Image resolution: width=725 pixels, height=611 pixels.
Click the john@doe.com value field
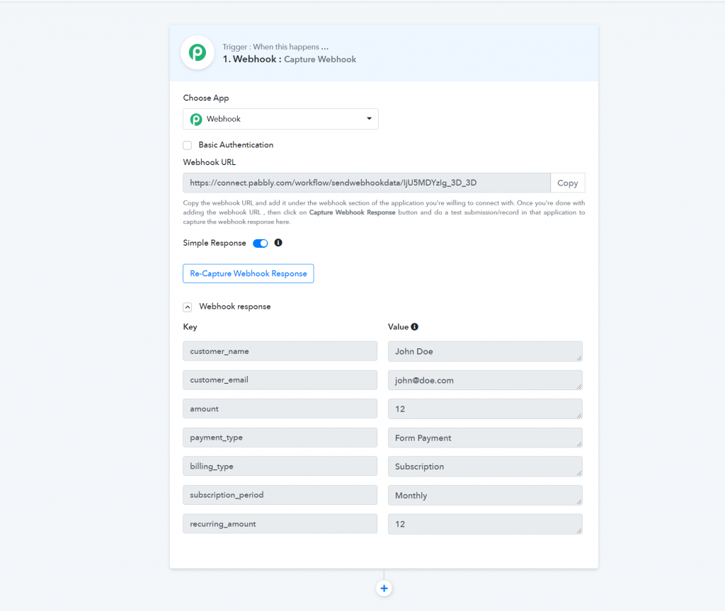coord(485,380)
